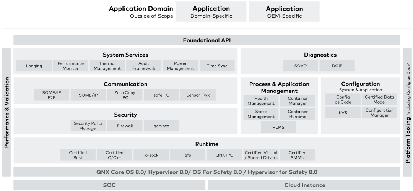Viewport: 413px width, 191px height.
Task: Select the Logging box
Action: [x=34, y=66]
